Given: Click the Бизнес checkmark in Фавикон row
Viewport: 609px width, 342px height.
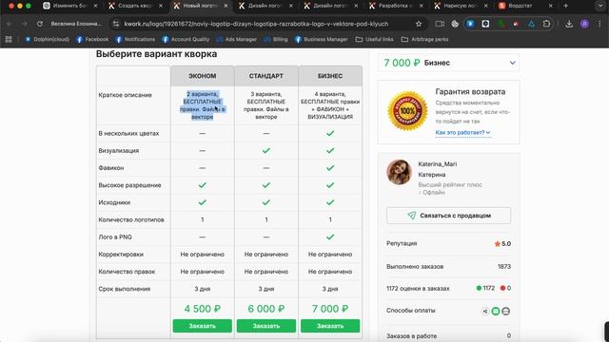Looking at the screenshot, I should tap(330, 168).
